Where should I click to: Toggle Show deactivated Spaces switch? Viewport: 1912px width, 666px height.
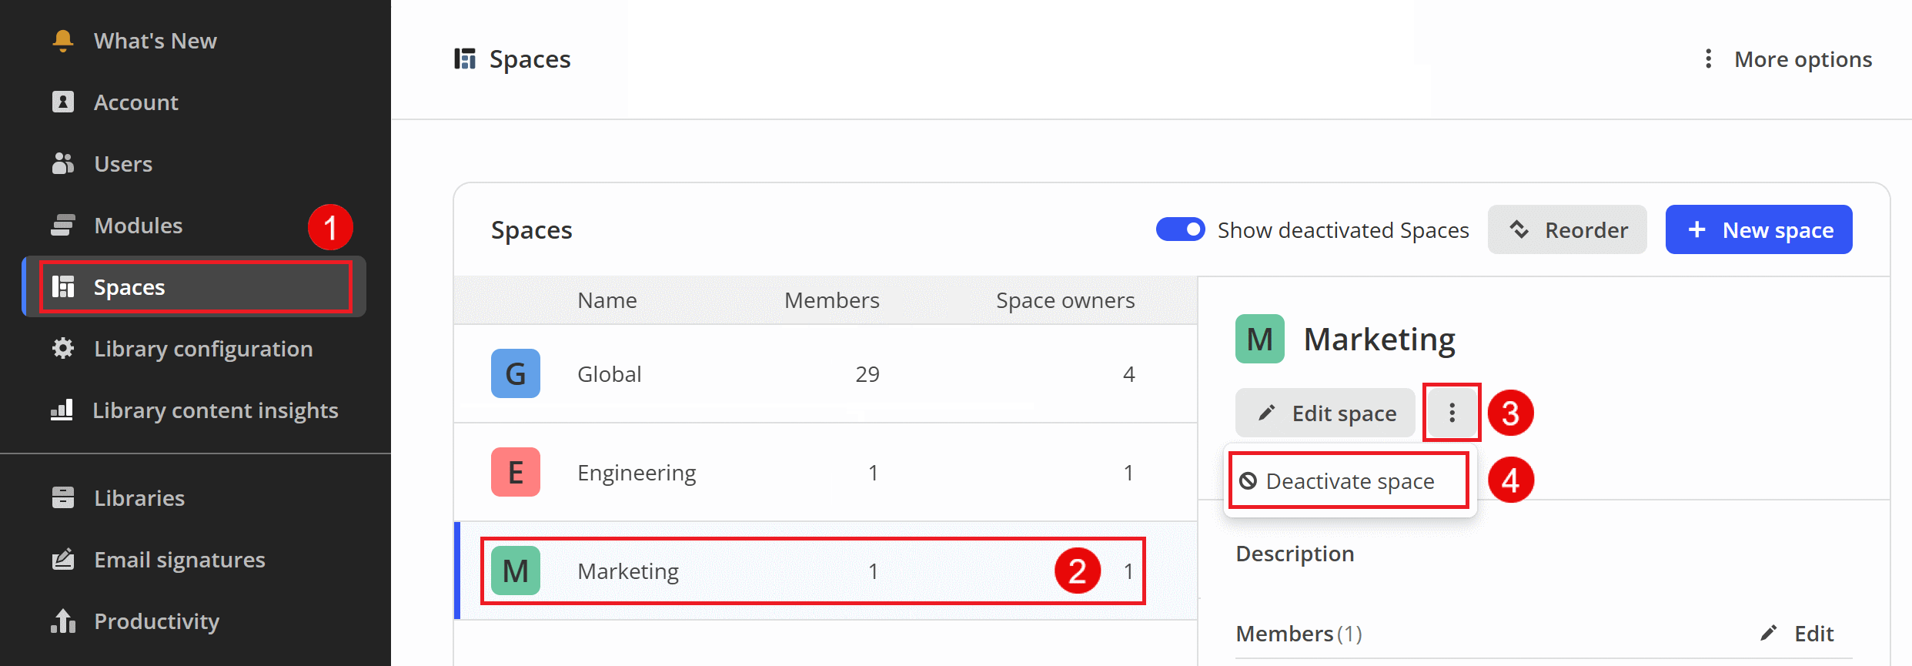pos(1180,229)
